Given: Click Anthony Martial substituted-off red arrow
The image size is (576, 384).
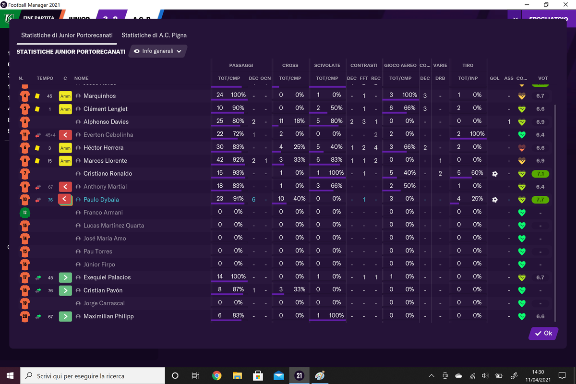Looking at the screenshot, I should [65, 187].
